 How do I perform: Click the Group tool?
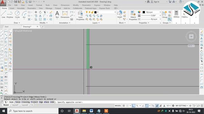[x=164, y=14]
